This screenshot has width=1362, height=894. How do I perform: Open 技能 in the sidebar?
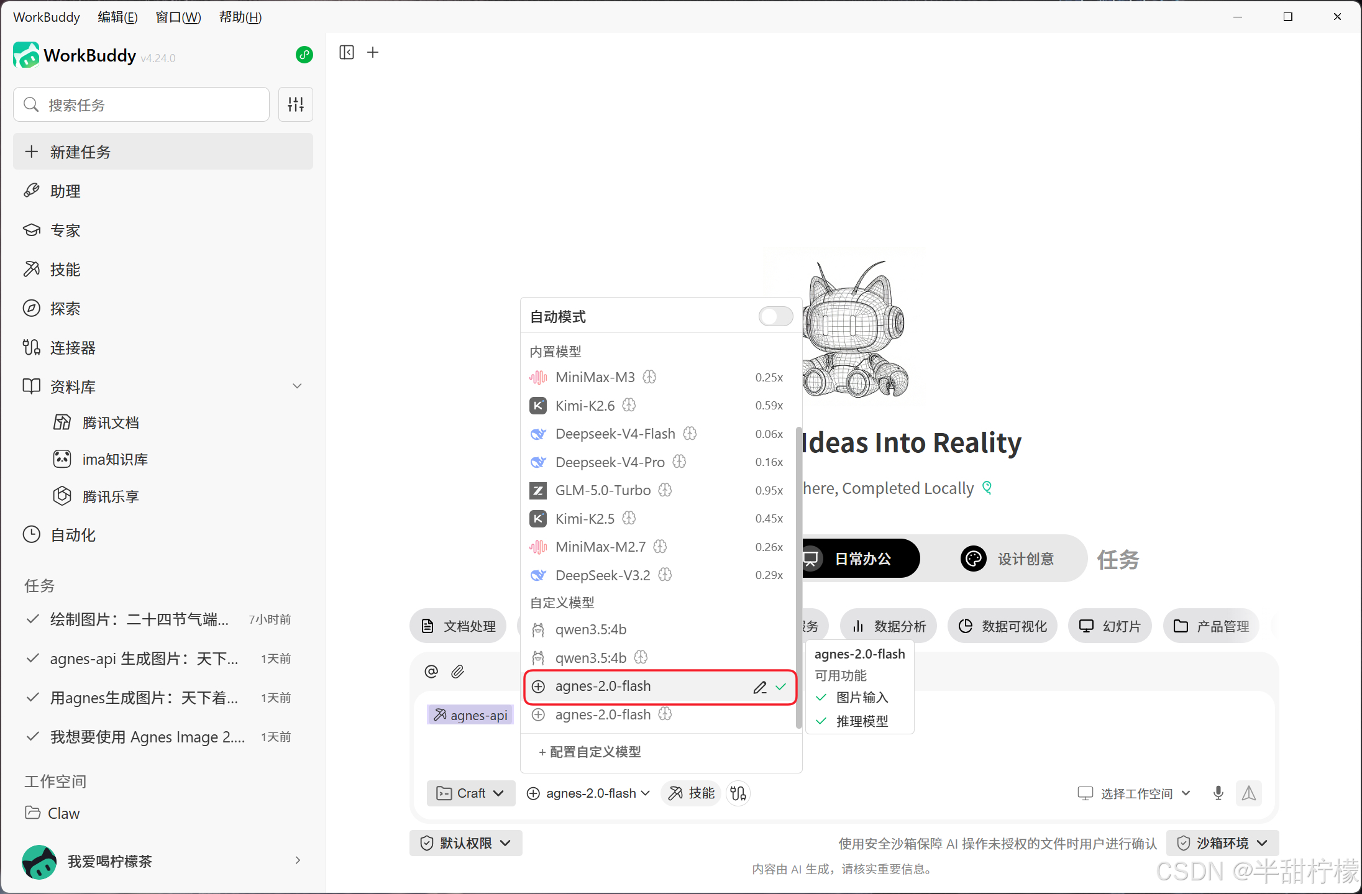(x=163, y=269)
